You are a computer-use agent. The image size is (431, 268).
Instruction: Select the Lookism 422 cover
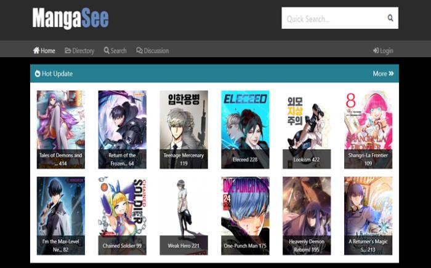(307, 129)
